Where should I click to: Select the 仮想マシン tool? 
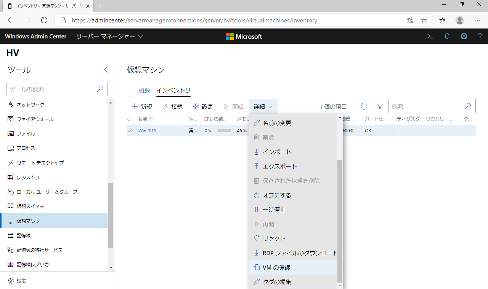click(54, 221)
